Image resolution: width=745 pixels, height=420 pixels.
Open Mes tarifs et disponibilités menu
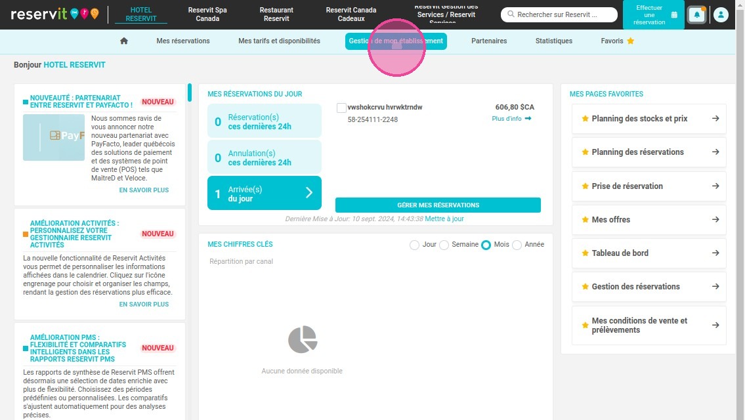[x=280, y=41]
